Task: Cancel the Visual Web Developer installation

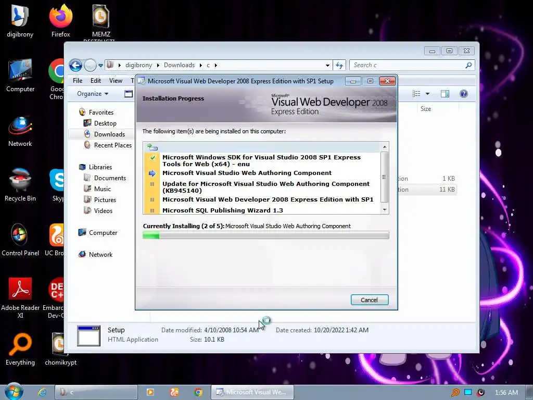Action: (x=370, y=299)
